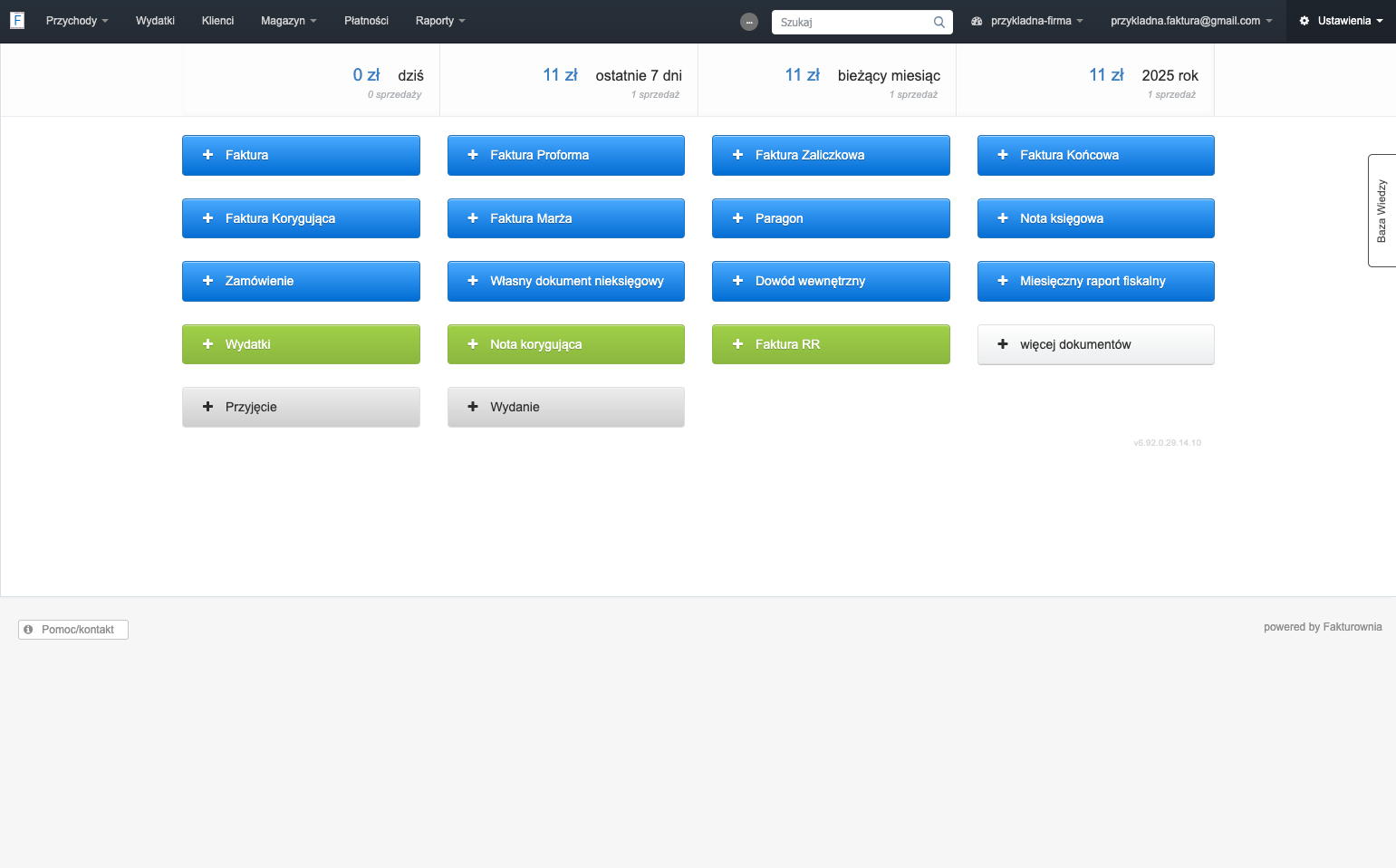Image resolution: width=1396 pixels, height=868 pixels.
Task: Click the gray chat bubble icon
Action: tap(749, 22)
